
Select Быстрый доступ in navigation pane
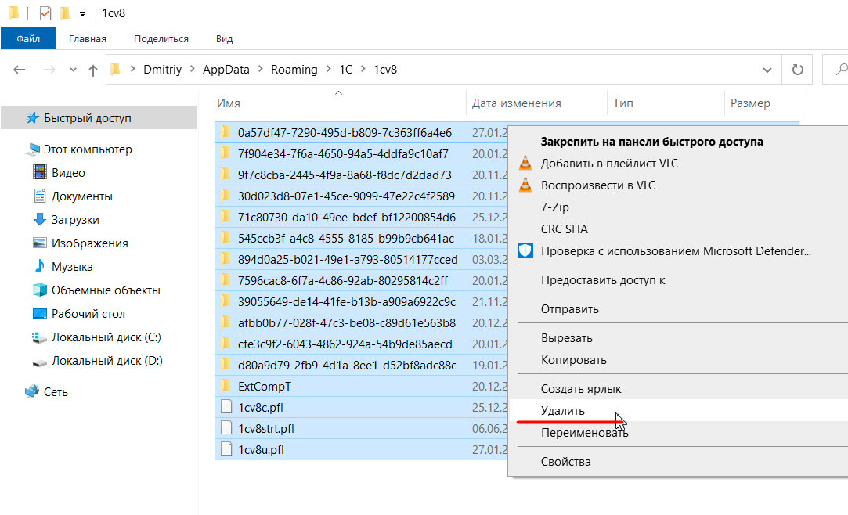[x=99, y=118]
